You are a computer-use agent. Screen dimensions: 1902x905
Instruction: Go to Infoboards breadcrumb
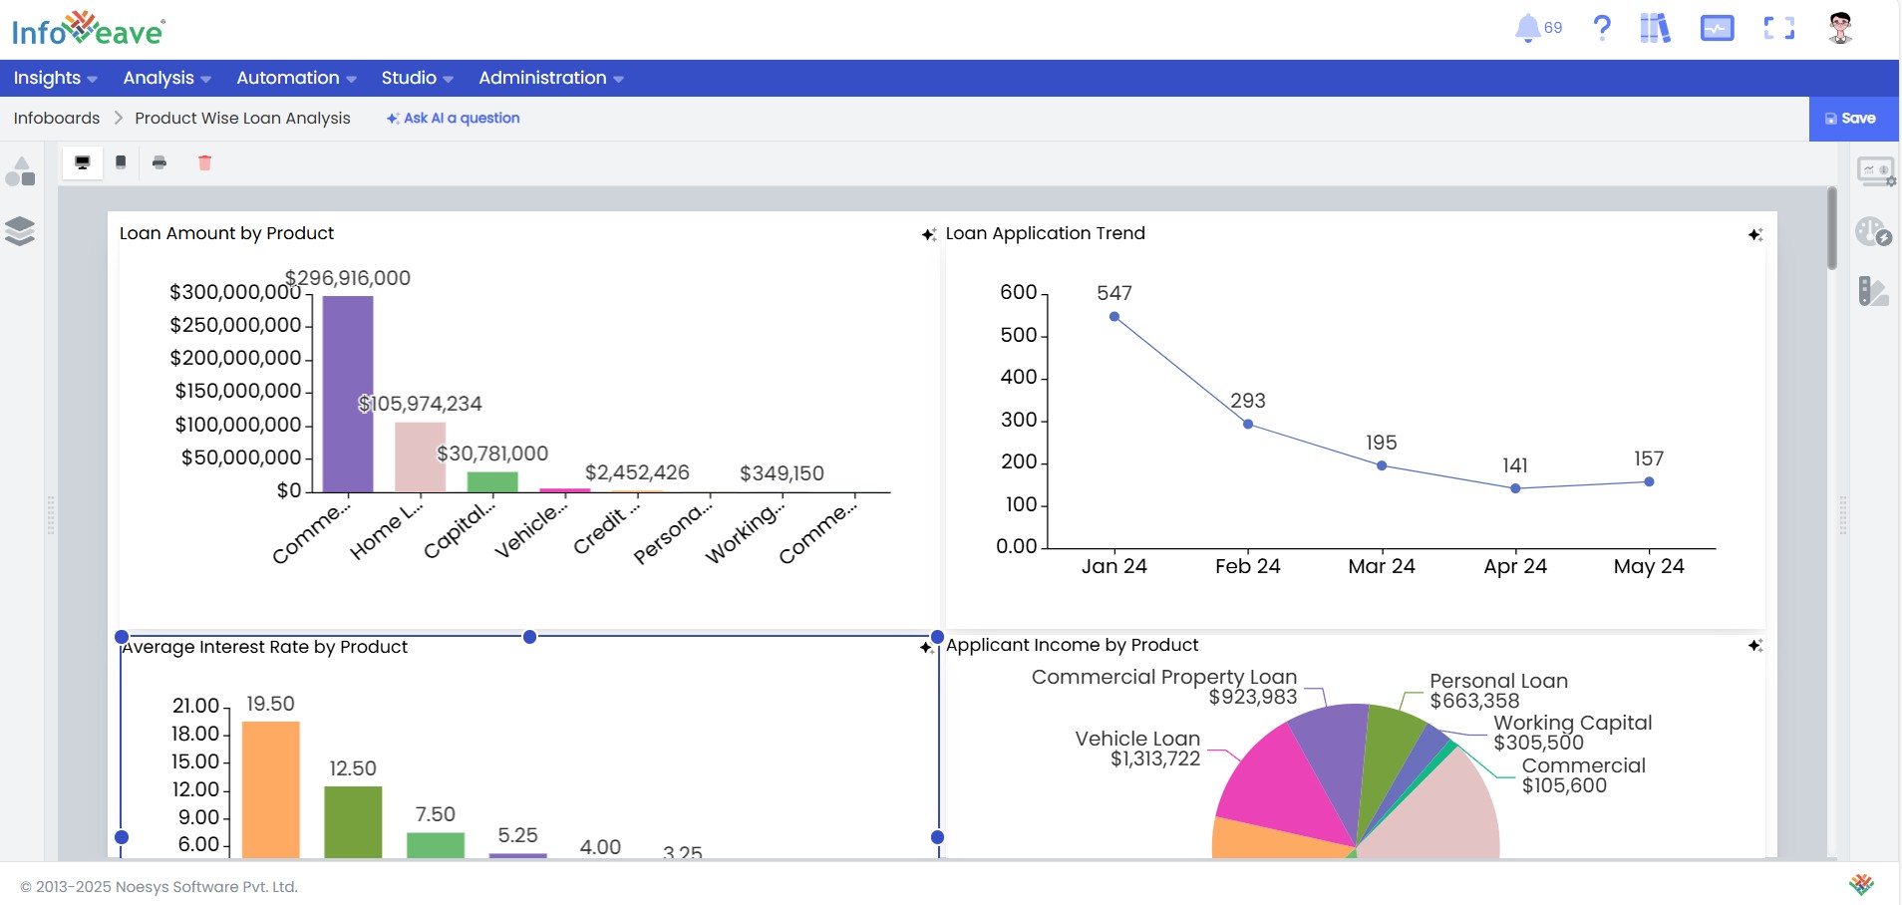pos(57,118)
